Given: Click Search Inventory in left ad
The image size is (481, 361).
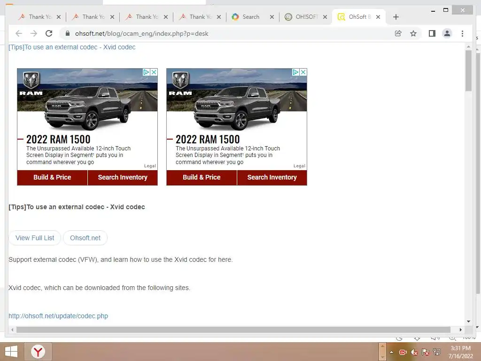Looking at the screenshot, I should [123, 177].
